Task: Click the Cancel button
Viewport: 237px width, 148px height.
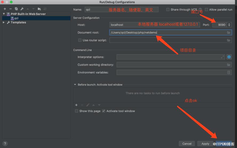Action: point(187,144)
